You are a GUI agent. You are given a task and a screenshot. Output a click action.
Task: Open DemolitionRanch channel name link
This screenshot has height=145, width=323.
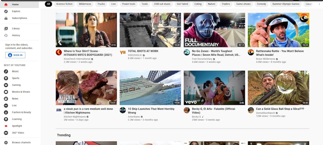point(266,113)
